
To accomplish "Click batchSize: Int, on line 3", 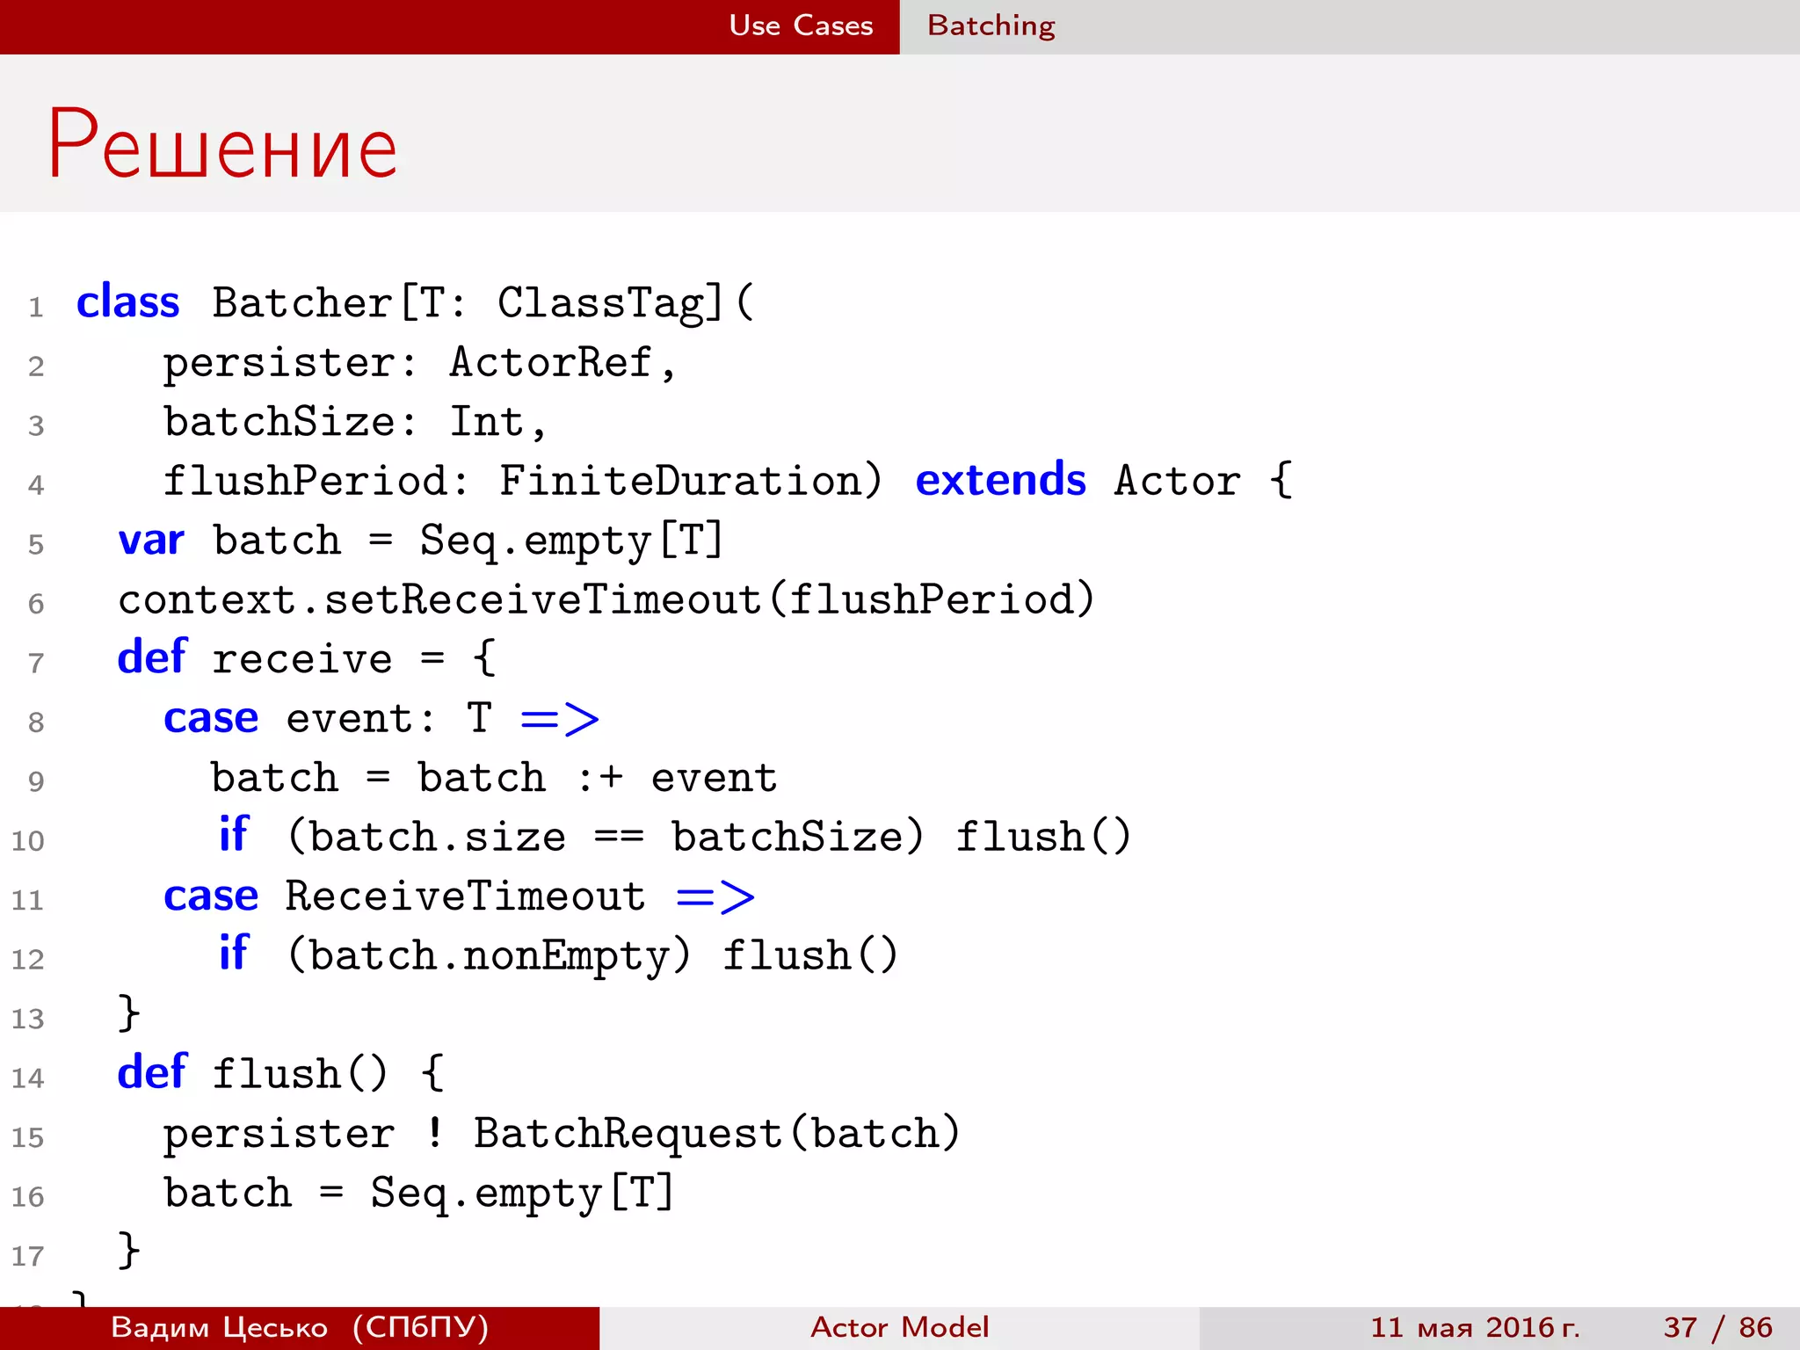I will 355,422.
